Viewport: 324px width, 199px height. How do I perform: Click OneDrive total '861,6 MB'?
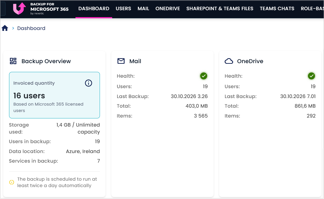point(305,106)
